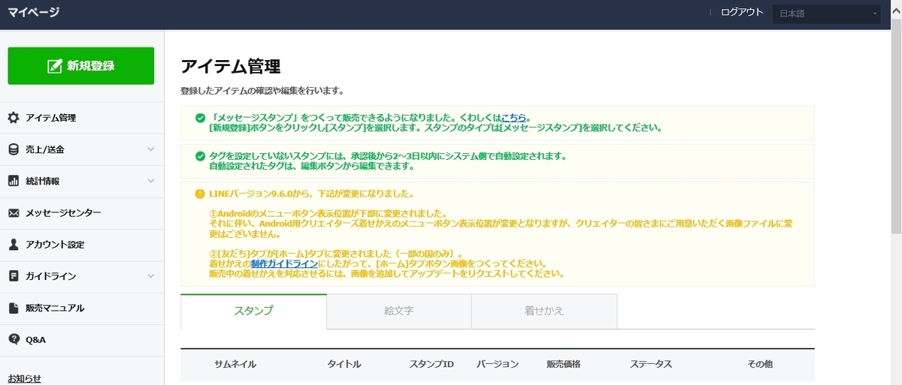Click the アイテム管理 page heading
The width and height of the screenshot is (902, 385).
pos(231,67)
